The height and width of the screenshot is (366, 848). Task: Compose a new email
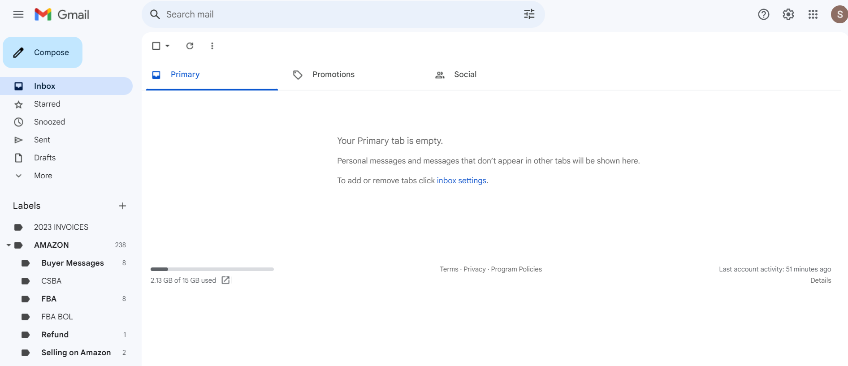(x=43, y=52)
